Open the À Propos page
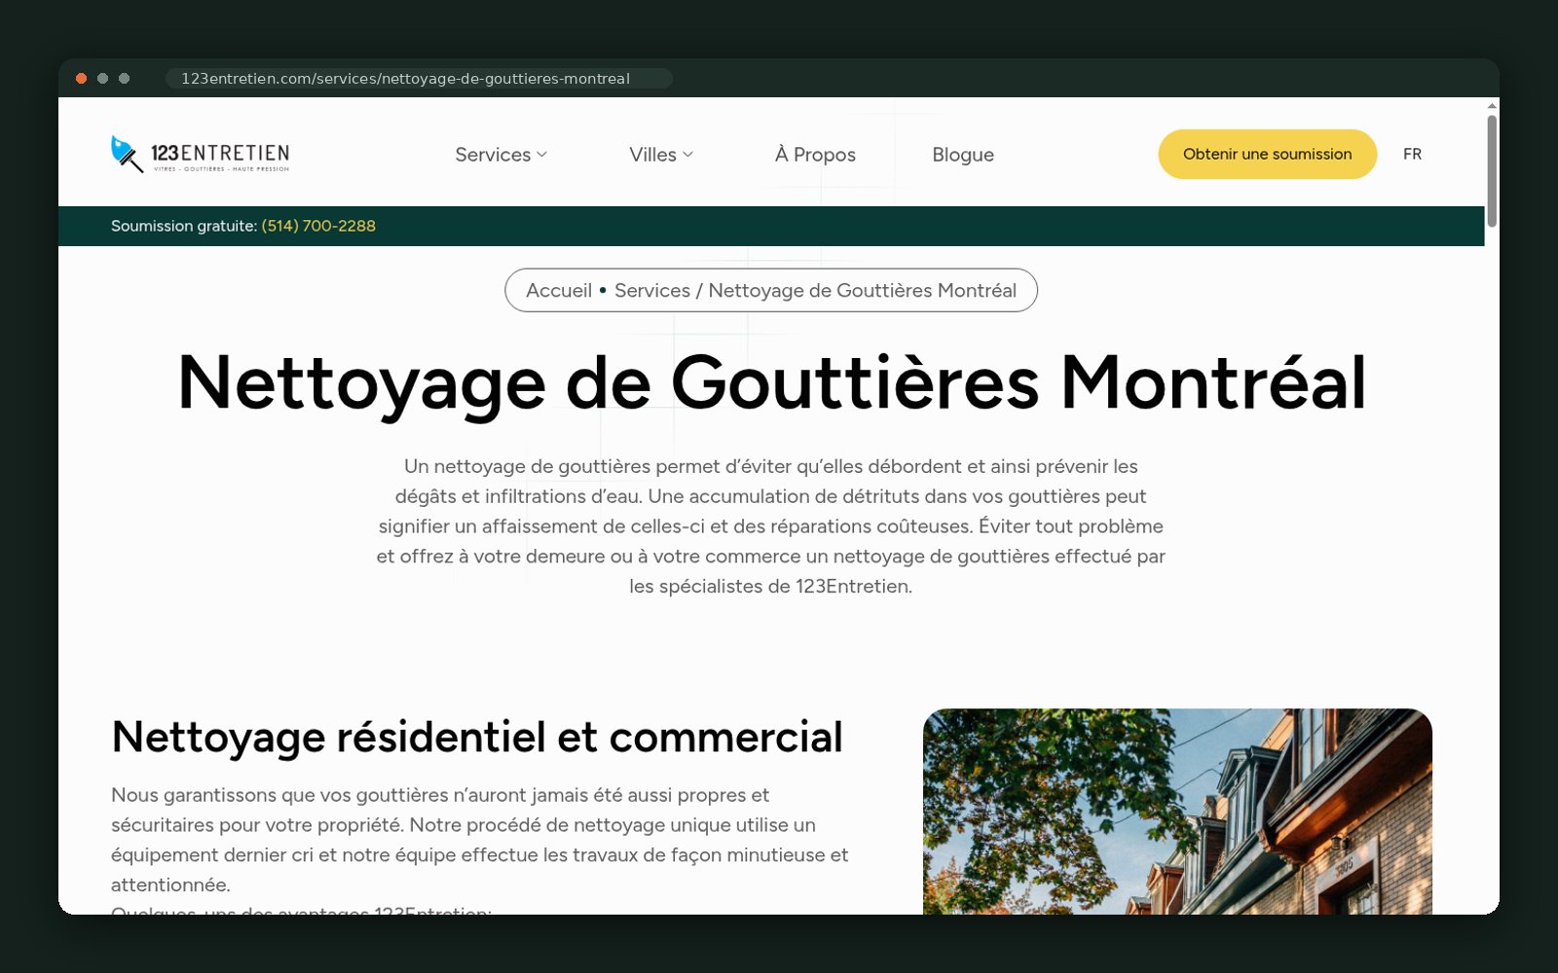The image size is (1558, 973). 815,155
